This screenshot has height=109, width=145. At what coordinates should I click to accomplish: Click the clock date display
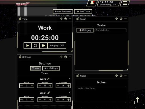coord(109,5)
